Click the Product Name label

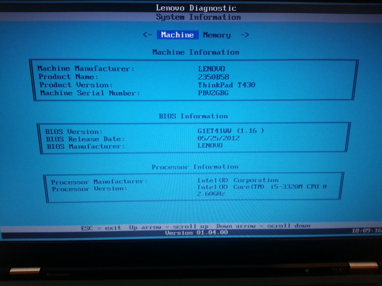click(x=68, y=77)
